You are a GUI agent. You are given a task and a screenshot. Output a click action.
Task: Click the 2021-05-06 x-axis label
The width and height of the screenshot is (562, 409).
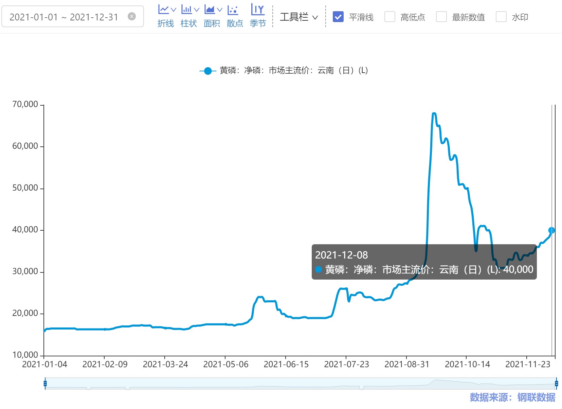point(226,364)
